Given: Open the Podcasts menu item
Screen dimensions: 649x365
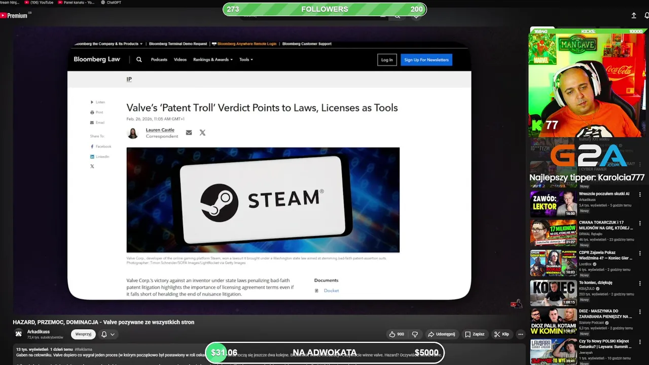Looking at the screenshot, I should 159,59.
